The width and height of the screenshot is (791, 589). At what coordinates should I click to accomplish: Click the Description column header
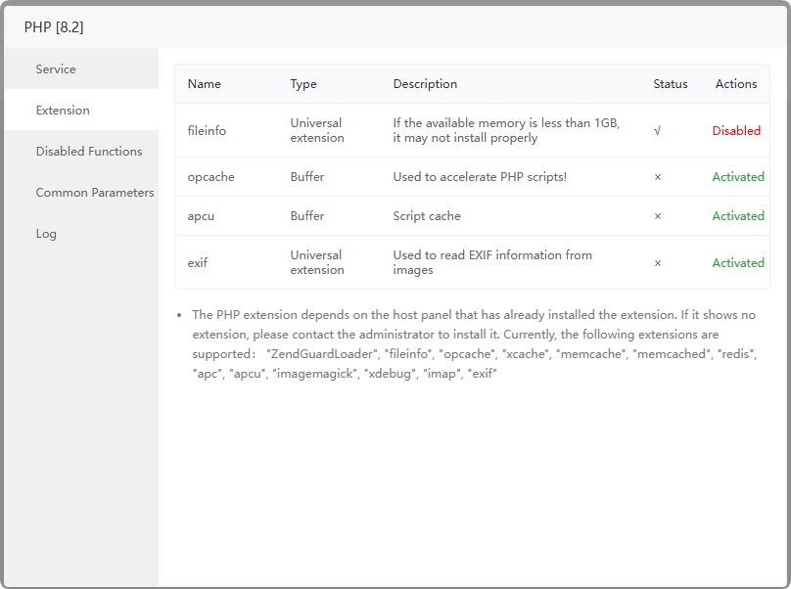pos(425,84)
